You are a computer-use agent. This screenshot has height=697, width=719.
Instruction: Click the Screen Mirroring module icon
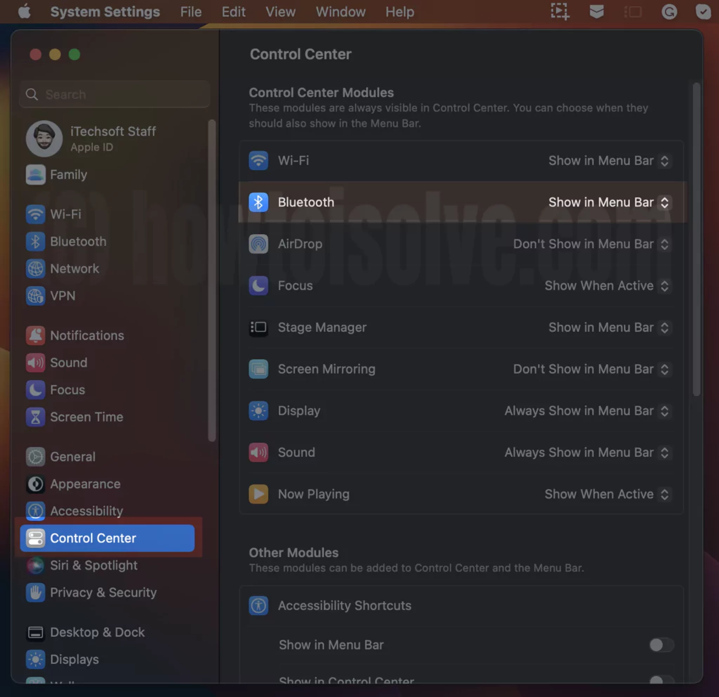[x=258, y=369]
